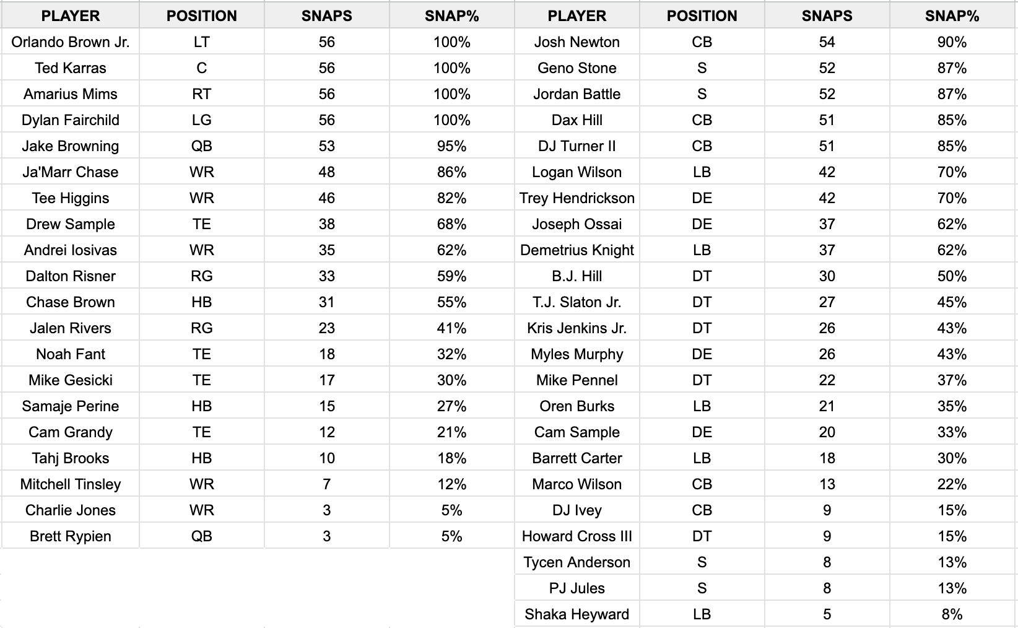The width and height of the screenshot is (1018, 628).
Task: Click the Josh Newton cell
Action: coord(577,42)
